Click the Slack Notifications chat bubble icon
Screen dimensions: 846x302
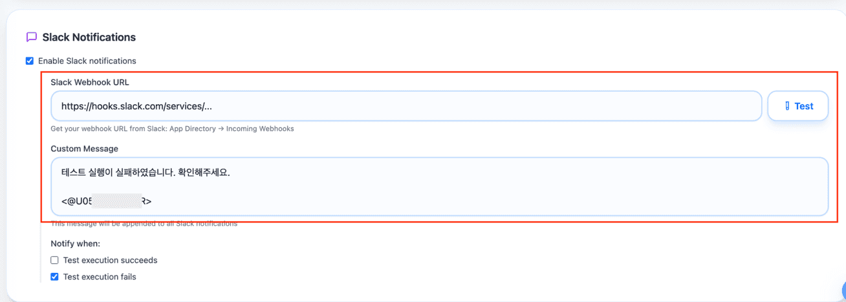31,38
